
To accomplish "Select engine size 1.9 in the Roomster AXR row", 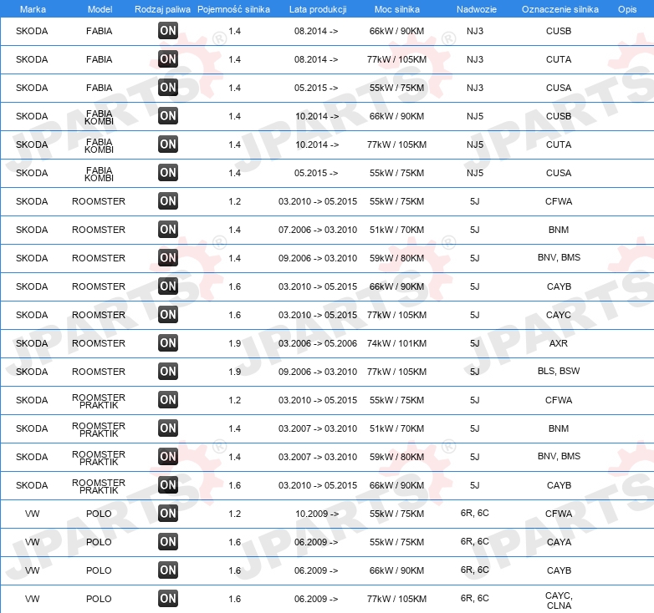I will (235, 343).
